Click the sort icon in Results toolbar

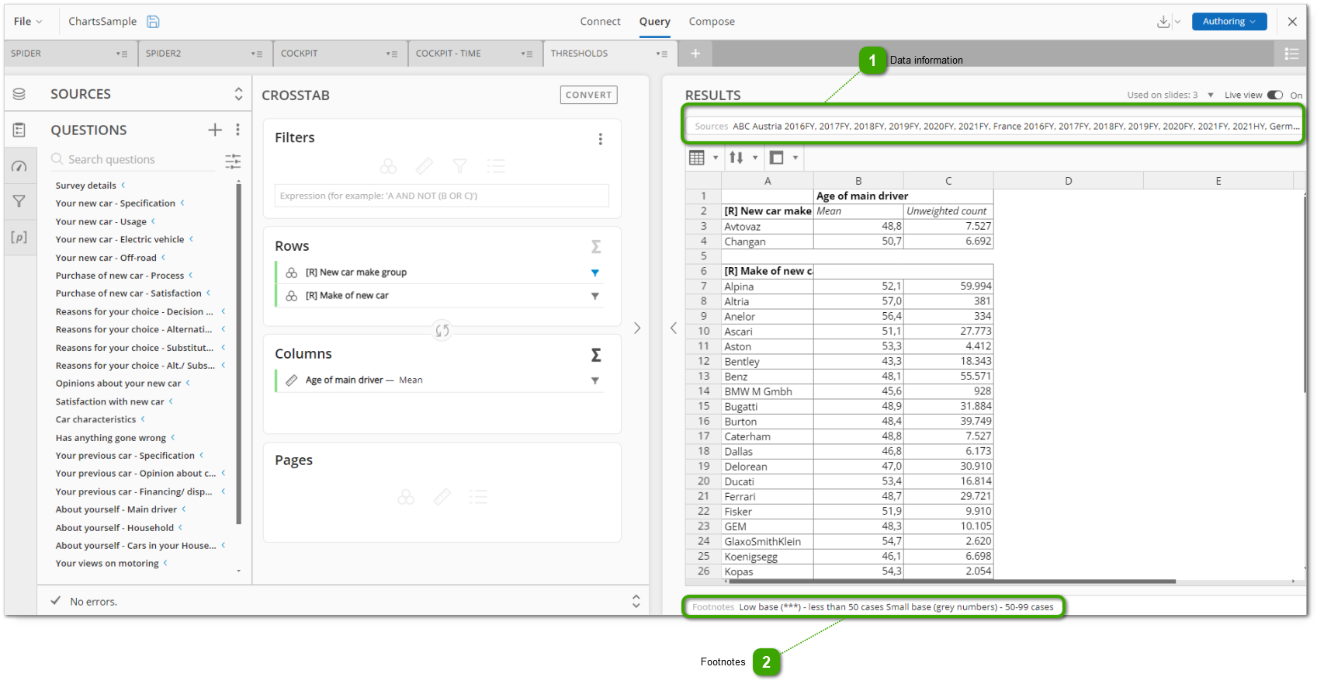click(x=737, y=158)
